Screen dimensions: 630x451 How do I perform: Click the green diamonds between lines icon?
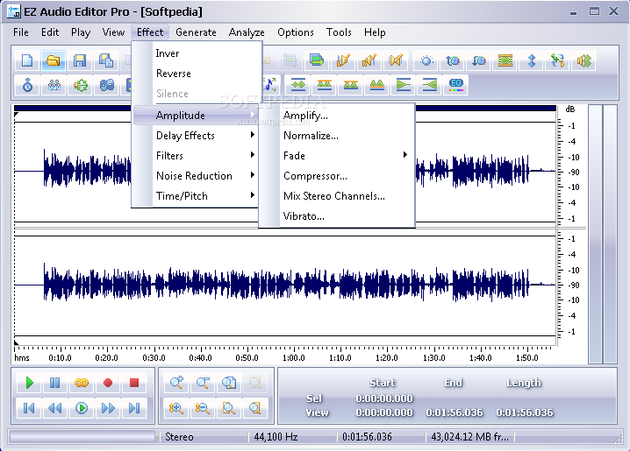[298, 85]
